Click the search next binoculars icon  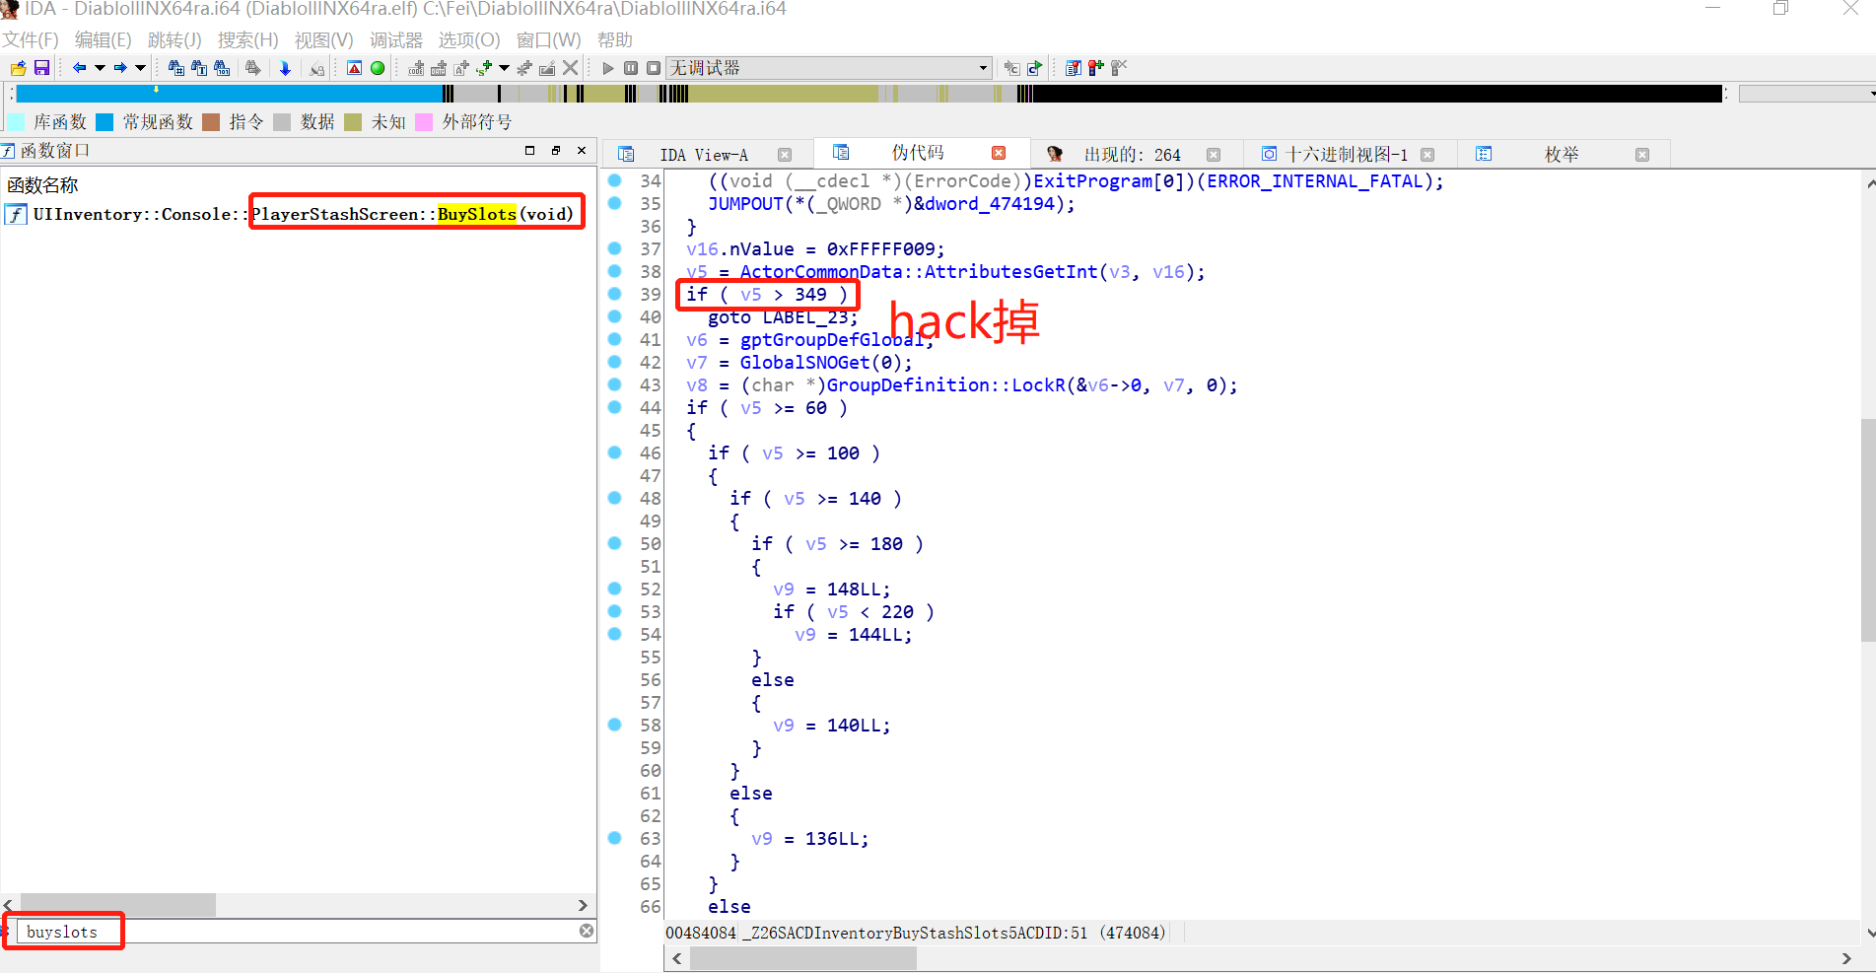253,68
